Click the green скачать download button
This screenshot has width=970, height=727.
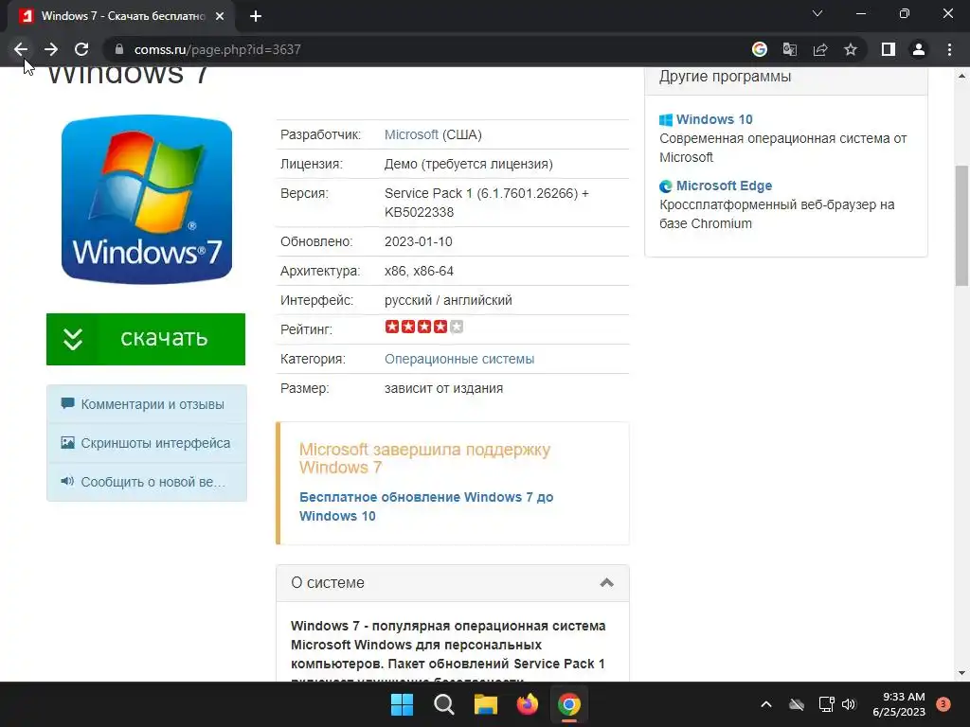tap(146, 340)
